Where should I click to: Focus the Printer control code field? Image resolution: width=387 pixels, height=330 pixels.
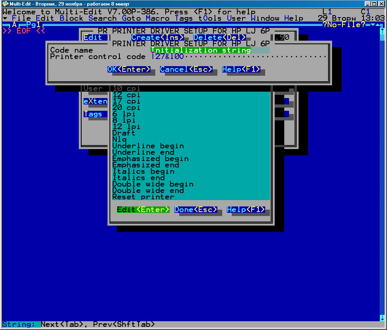(x=238, y=57)
